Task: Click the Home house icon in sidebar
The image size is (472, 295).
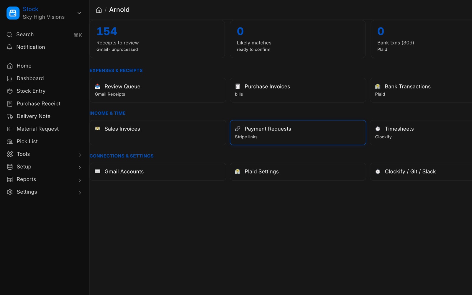Action: 10,66
